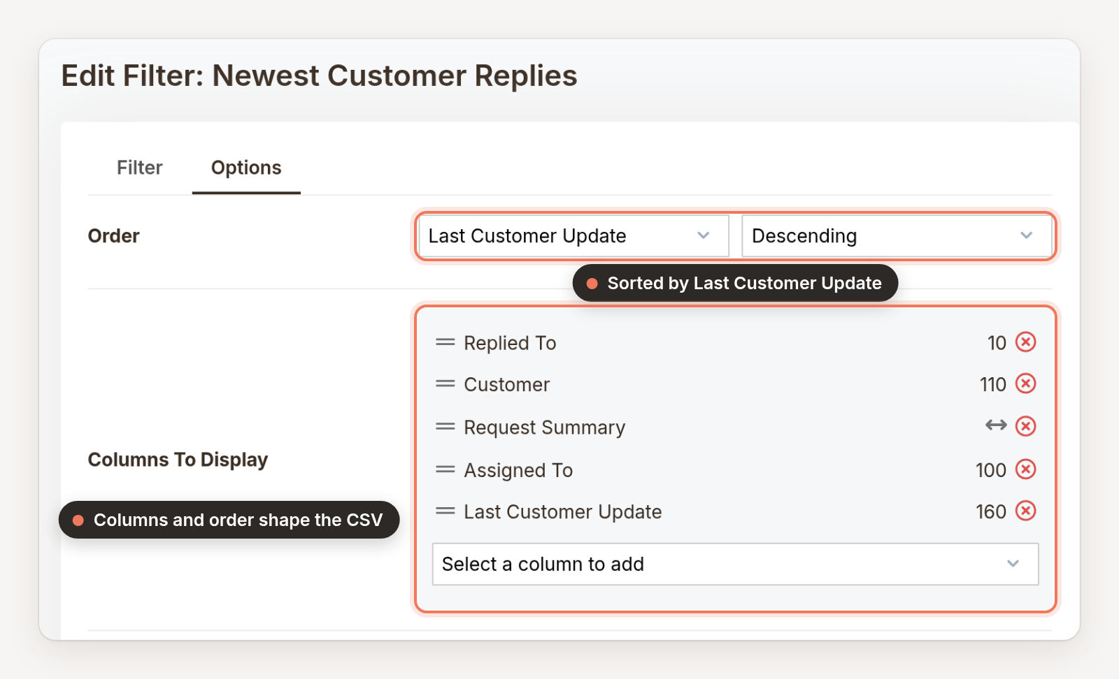
Task: Click the Assigned To column name
Action: coord(518,470)
